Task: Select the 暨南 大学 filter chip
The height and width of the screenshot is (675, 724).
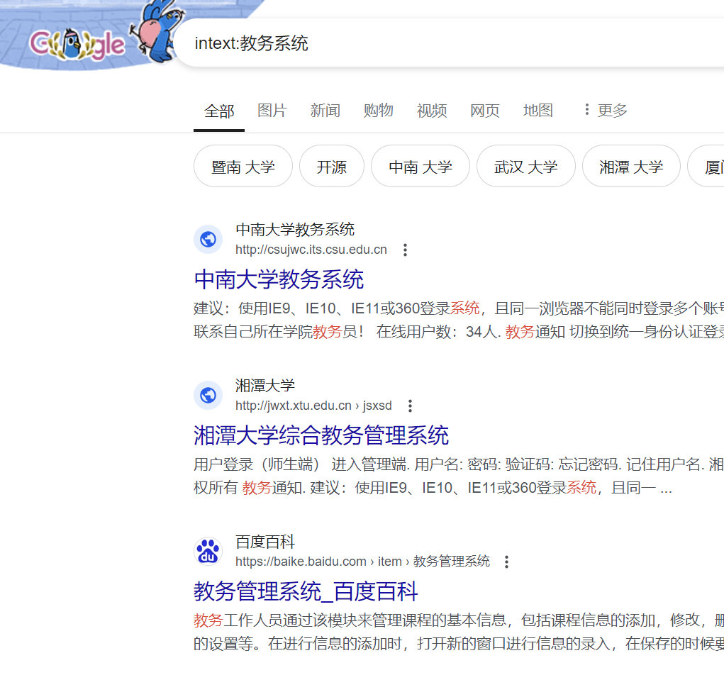Action: (243, 167)
